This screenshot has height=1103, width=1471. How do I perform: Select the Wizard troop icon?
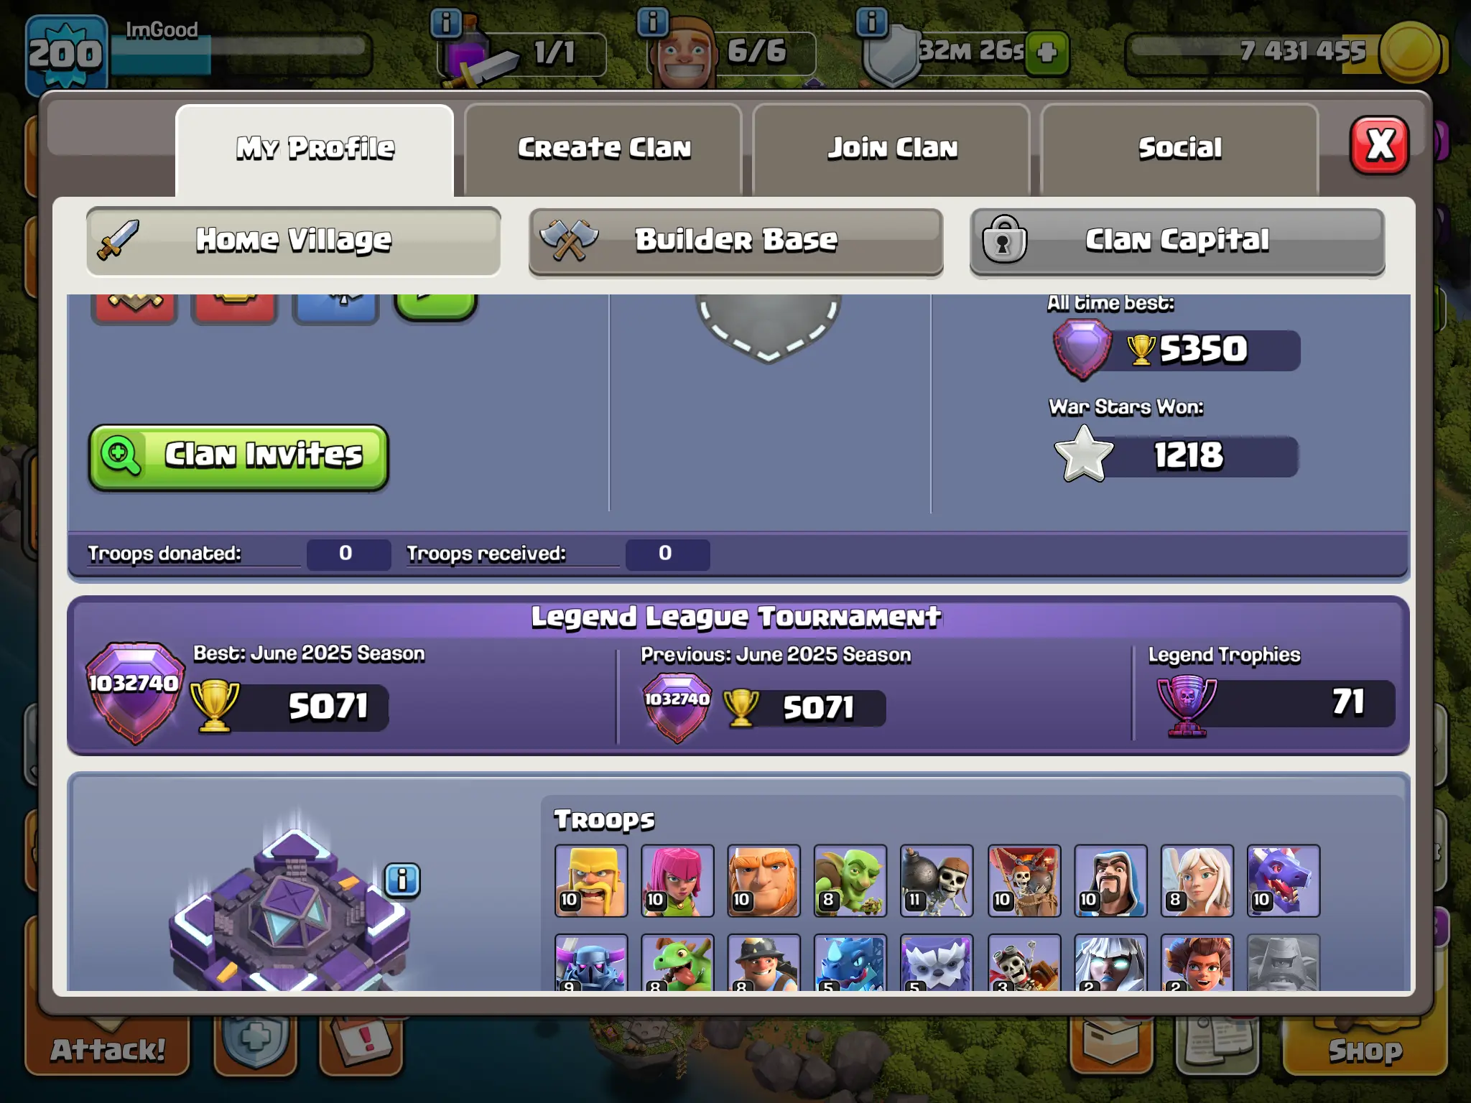[1110, 880]
